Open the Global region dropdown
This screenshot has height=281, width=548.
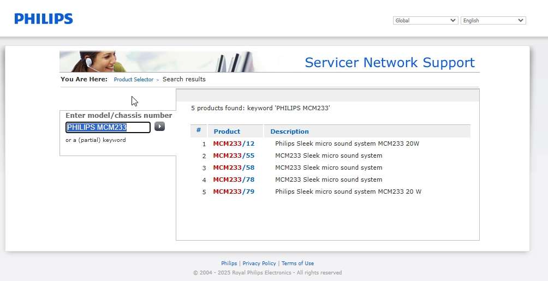425,21
